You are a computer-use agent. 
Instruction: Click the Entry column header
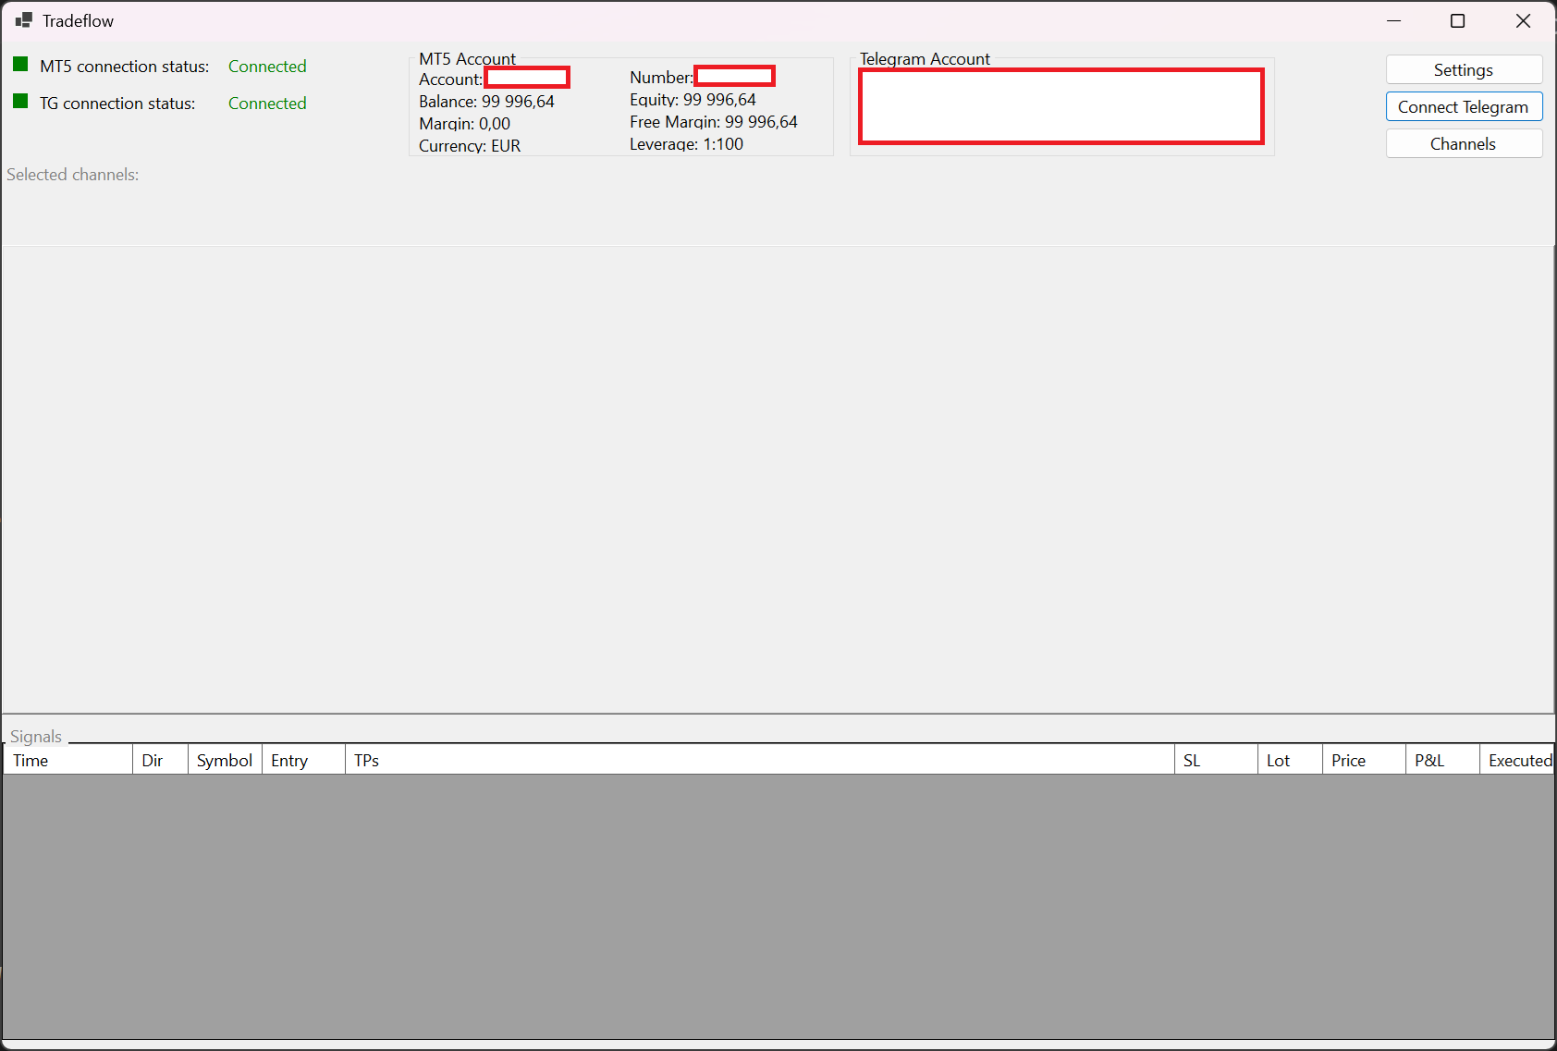pos(303,760)
